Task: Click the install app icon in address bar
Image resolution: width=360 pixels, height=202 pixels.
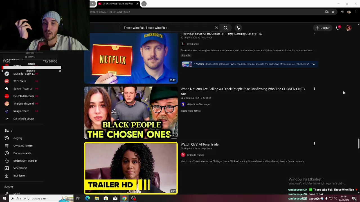Action: click(x=327, y=12)
